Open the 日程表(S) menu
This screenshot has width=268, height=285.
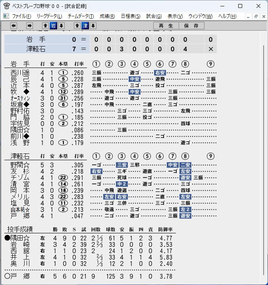[x=131, y=16]
